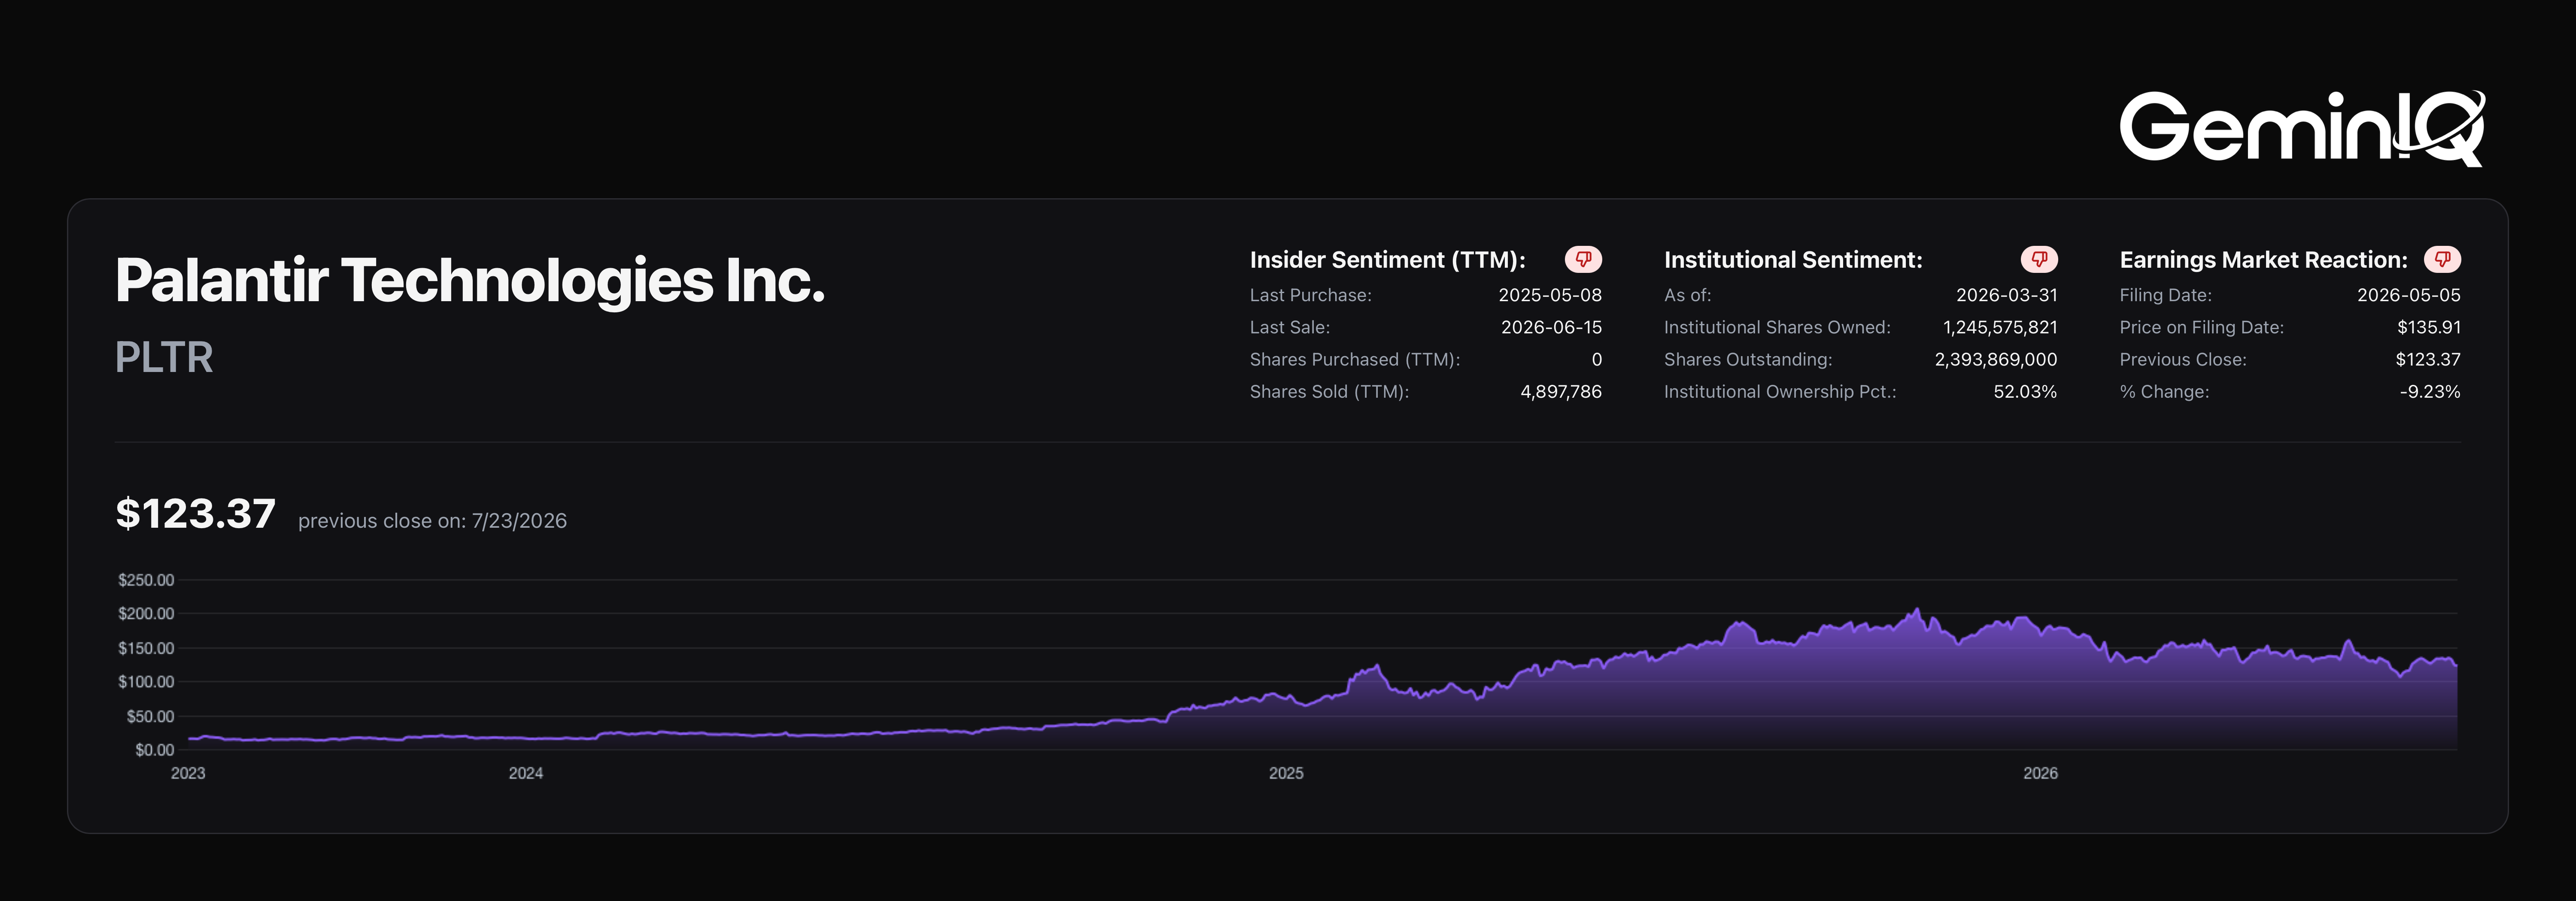Click Shares Sold value 4,897,786
This screenshot has height=901, width=2576.
(1561, 392)
